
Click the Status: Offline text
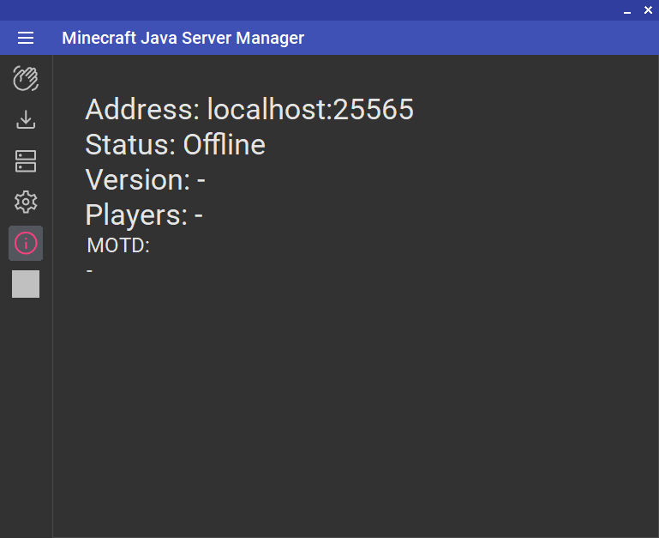[x=176, y=144]
